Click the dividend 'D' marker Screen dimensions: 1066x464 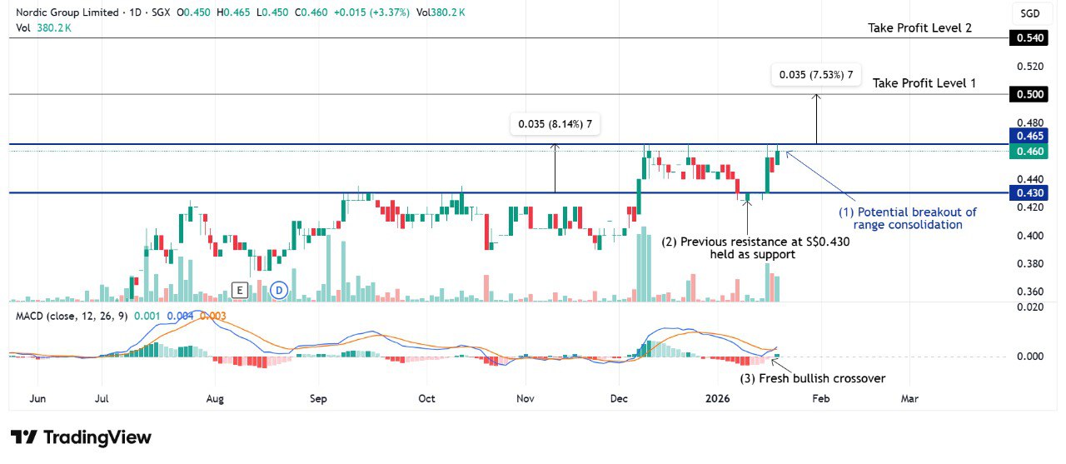(x=280, y=290)
